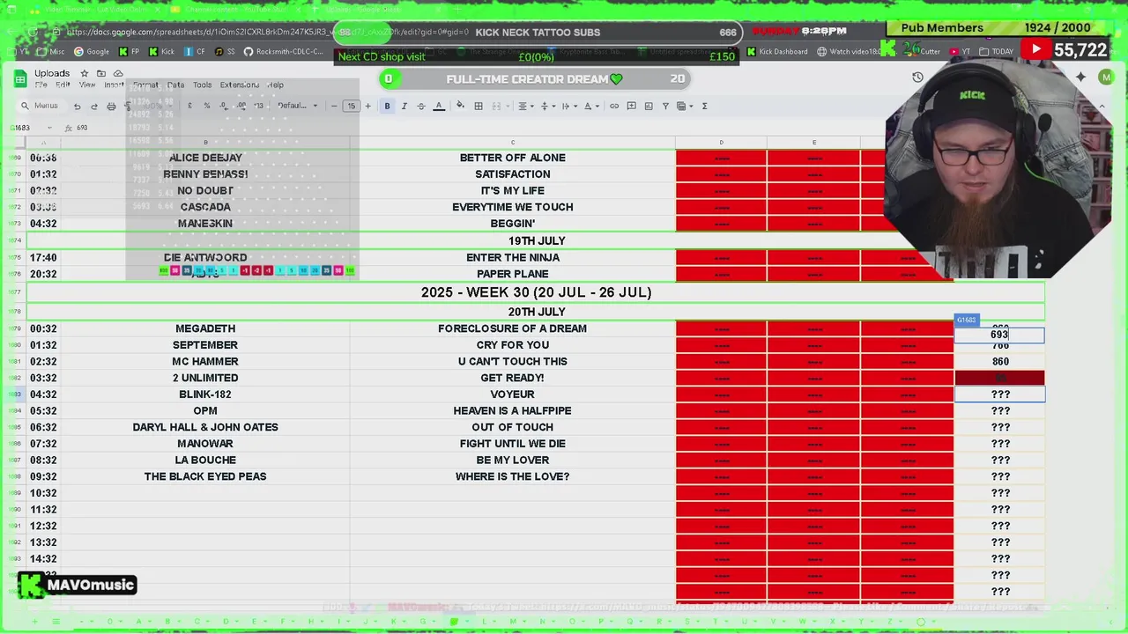Screen dimensions: 1128x634
Task: Format as percent with the % icon
Action: click(207, 107)
